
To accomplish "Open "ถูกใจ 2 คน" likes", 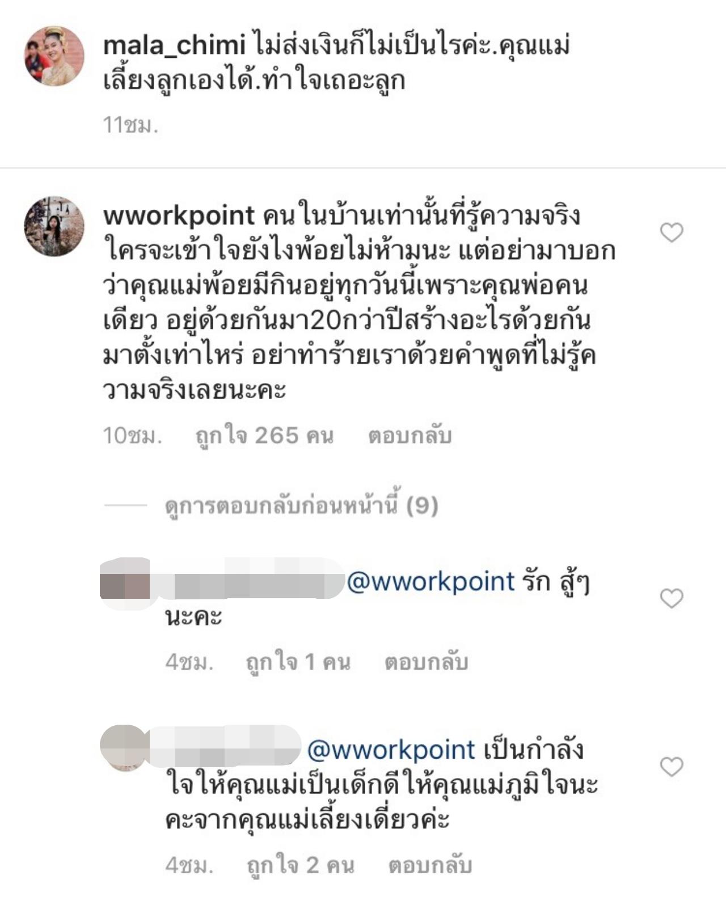I will (301, 865).
